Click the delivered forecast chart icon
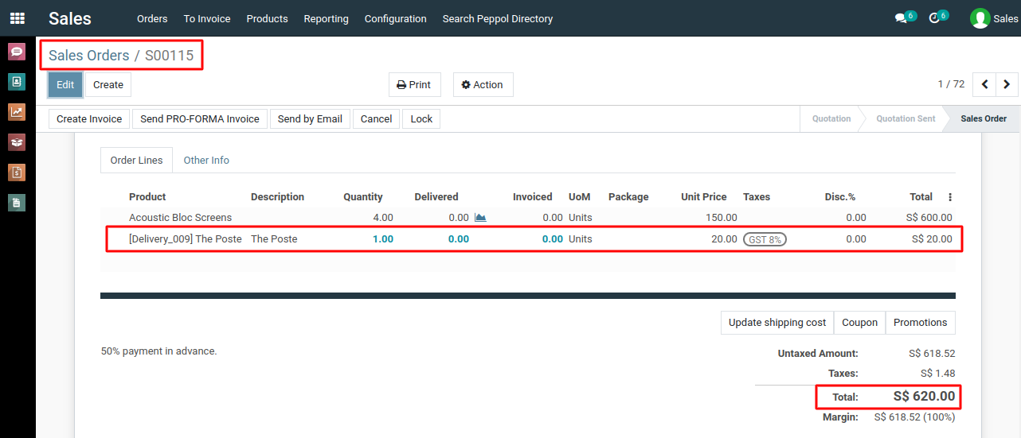 (x=480, y=217)
